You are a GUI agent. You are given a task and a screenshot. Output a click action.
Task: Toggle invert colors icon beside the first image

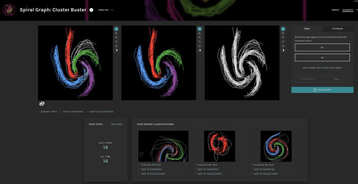(116, 50)
